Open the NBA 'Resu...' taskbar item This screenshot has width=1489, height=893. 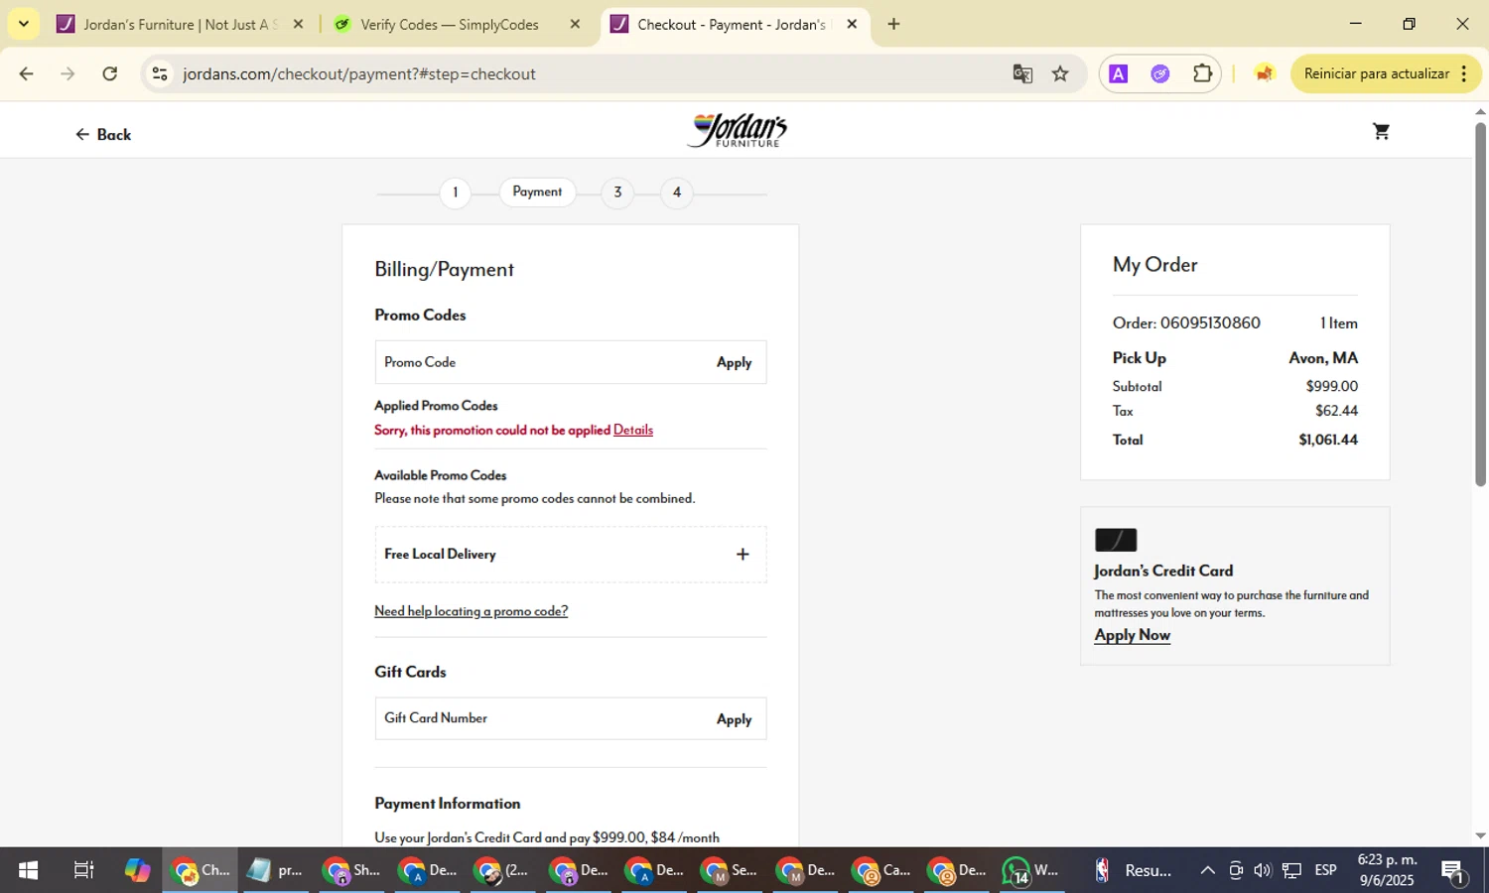point(1132,870)
